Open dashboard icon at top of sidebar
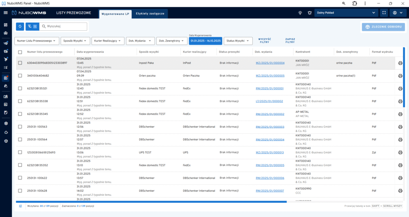This screenshot has width=409, height=217. pyautogui.click(x=6, y=25)
